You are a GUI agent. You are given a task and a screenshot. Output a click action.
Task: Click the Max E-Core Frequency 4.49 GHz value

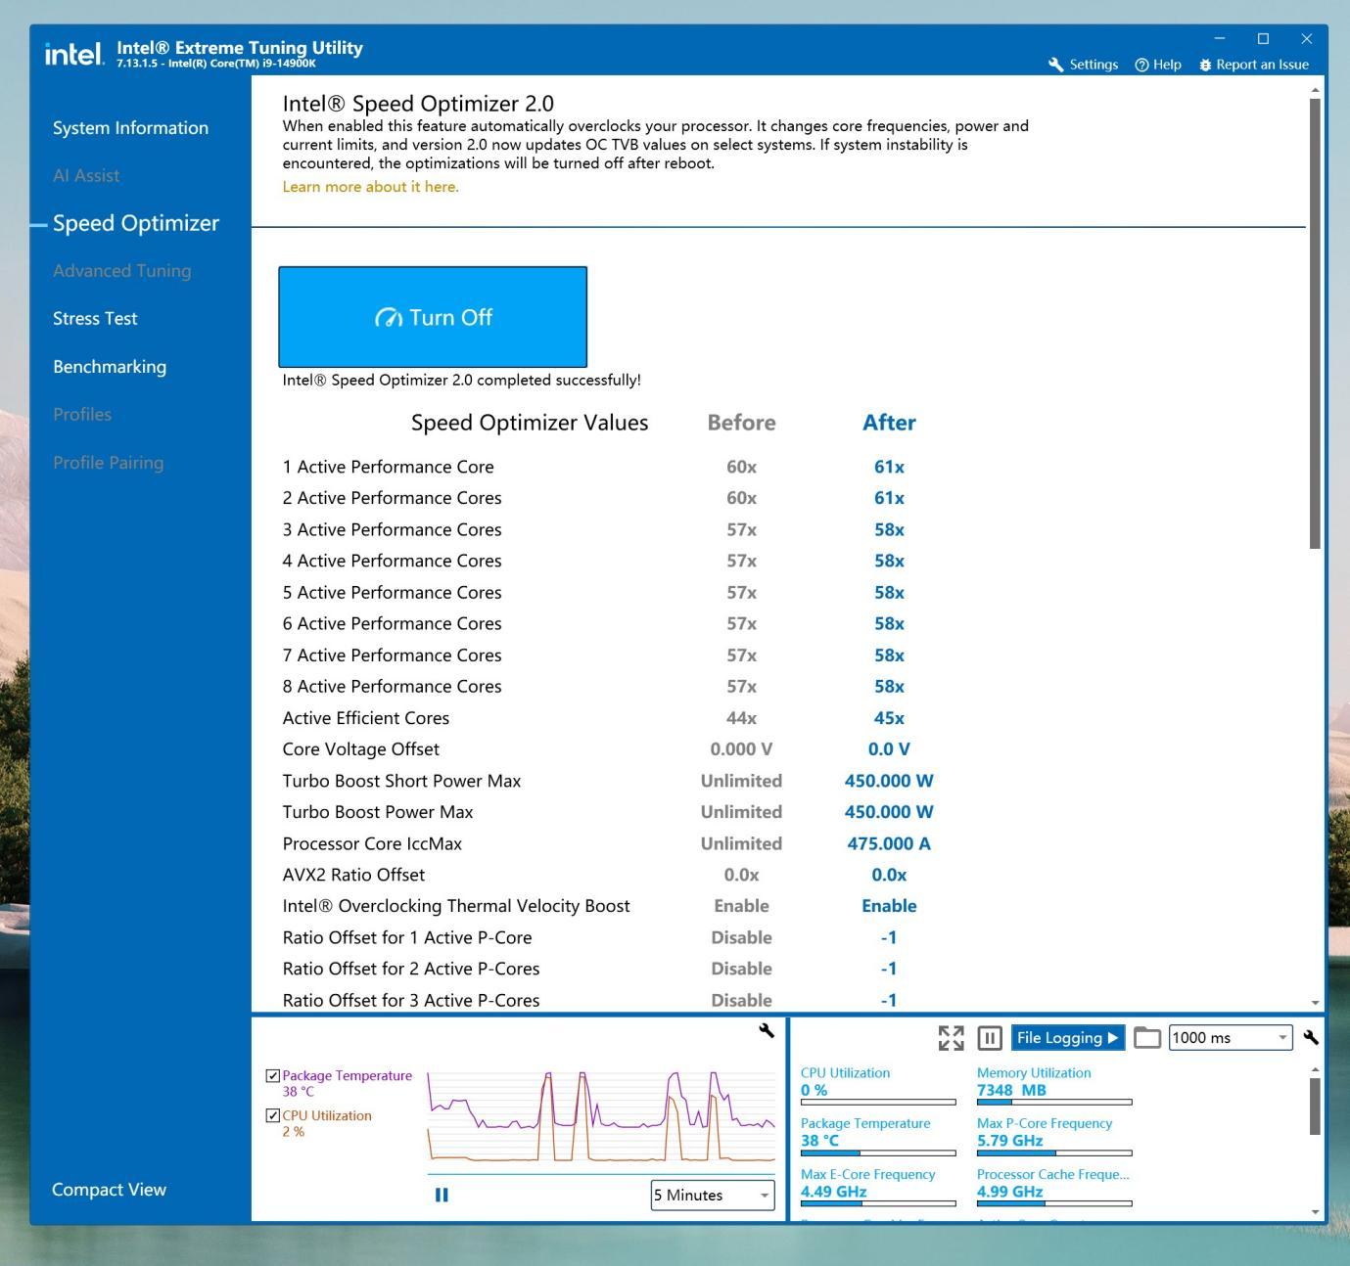coord(833,1192)
